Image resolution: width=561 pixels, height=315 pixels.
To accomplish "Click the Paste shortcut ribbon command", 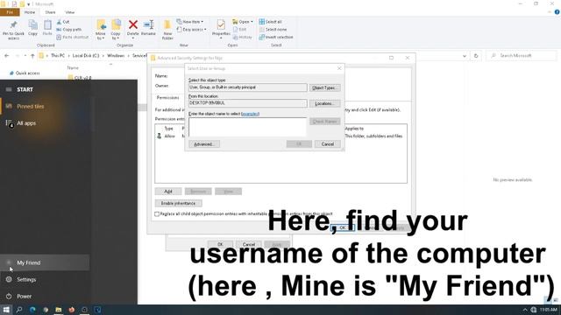I will pos(72,37).
